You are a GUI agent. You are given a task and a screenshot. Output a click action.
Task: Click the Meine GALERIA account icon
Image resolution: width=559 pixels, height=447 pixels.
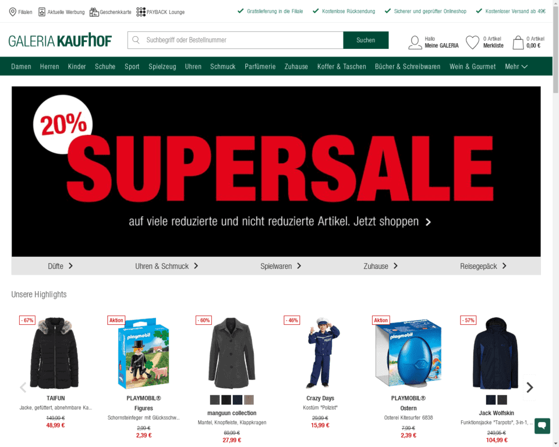point(415,42)
